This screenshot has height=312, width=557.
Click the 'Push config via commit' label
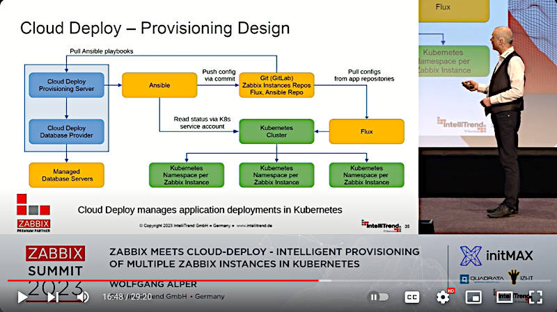click(219, 75)
